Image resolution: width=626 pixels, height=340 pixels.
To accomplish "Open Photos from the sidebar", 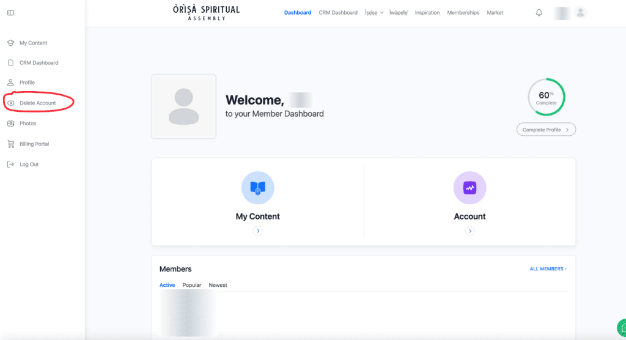I will tap(28, 124).
